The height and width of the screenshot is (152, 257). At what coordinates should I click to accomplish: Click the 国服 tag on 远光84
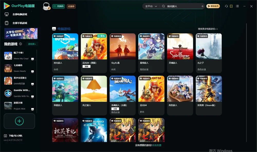(x=87, y=66)
